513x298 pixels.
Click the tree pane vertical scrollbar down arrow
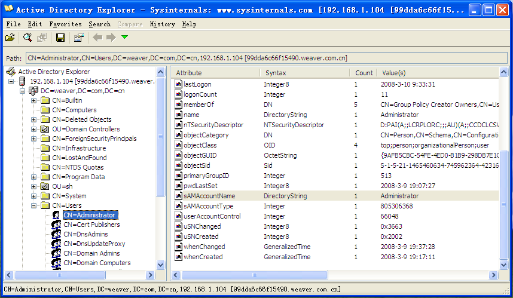[160, 265]
